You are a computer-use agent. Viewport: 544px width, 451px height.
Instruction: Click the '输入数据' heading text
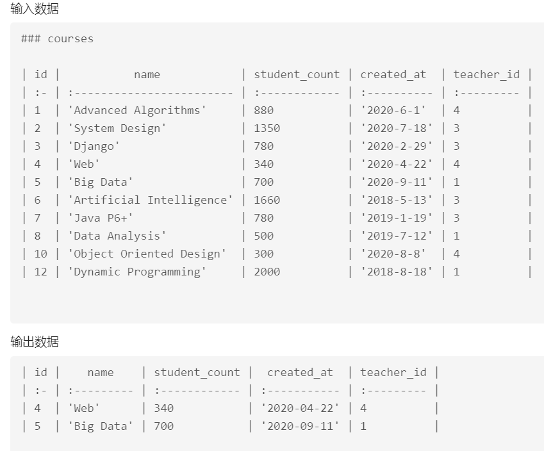[x=35, y=9]
